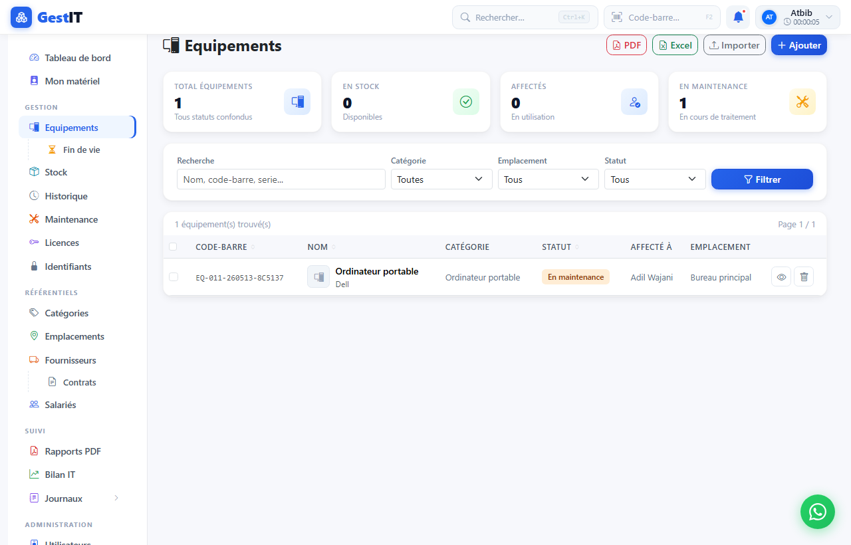Click the En maintenance status badge
This screenshot has width=851, height=545.
pos(576,277)
